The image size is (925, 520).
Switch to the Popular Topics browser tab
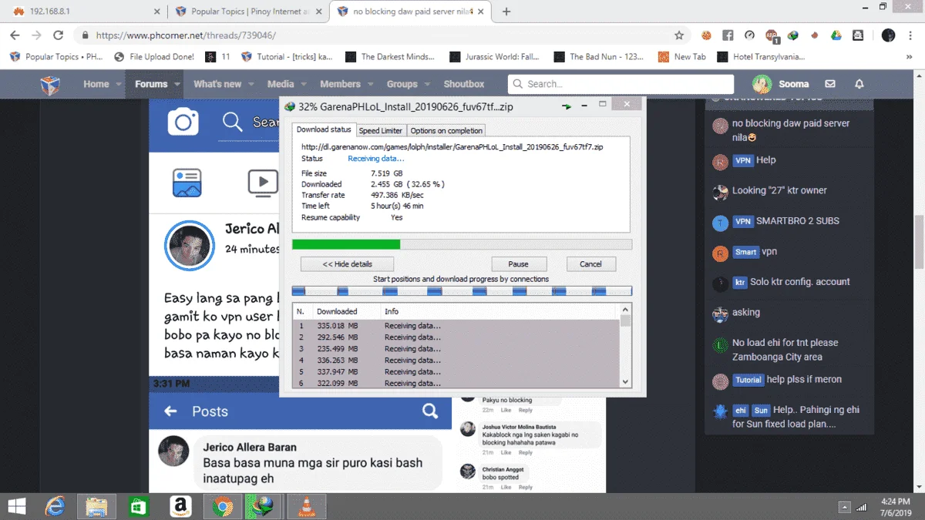[247, 12]
